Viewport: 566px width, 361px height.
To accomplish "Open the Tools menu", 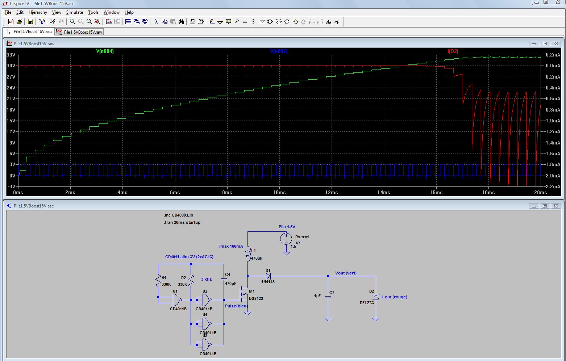I will pyautogui.click(x=93, y=12).
